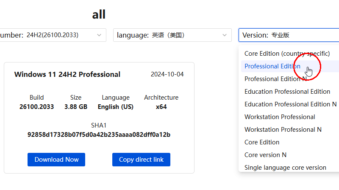Viewport: 339px width, 190px height.
Task: Open the language dropdown chevron
Action: (225, 35)
